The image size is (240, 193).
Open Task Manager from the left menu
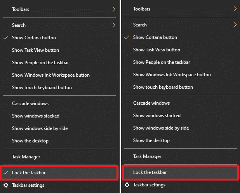(26, 157)
